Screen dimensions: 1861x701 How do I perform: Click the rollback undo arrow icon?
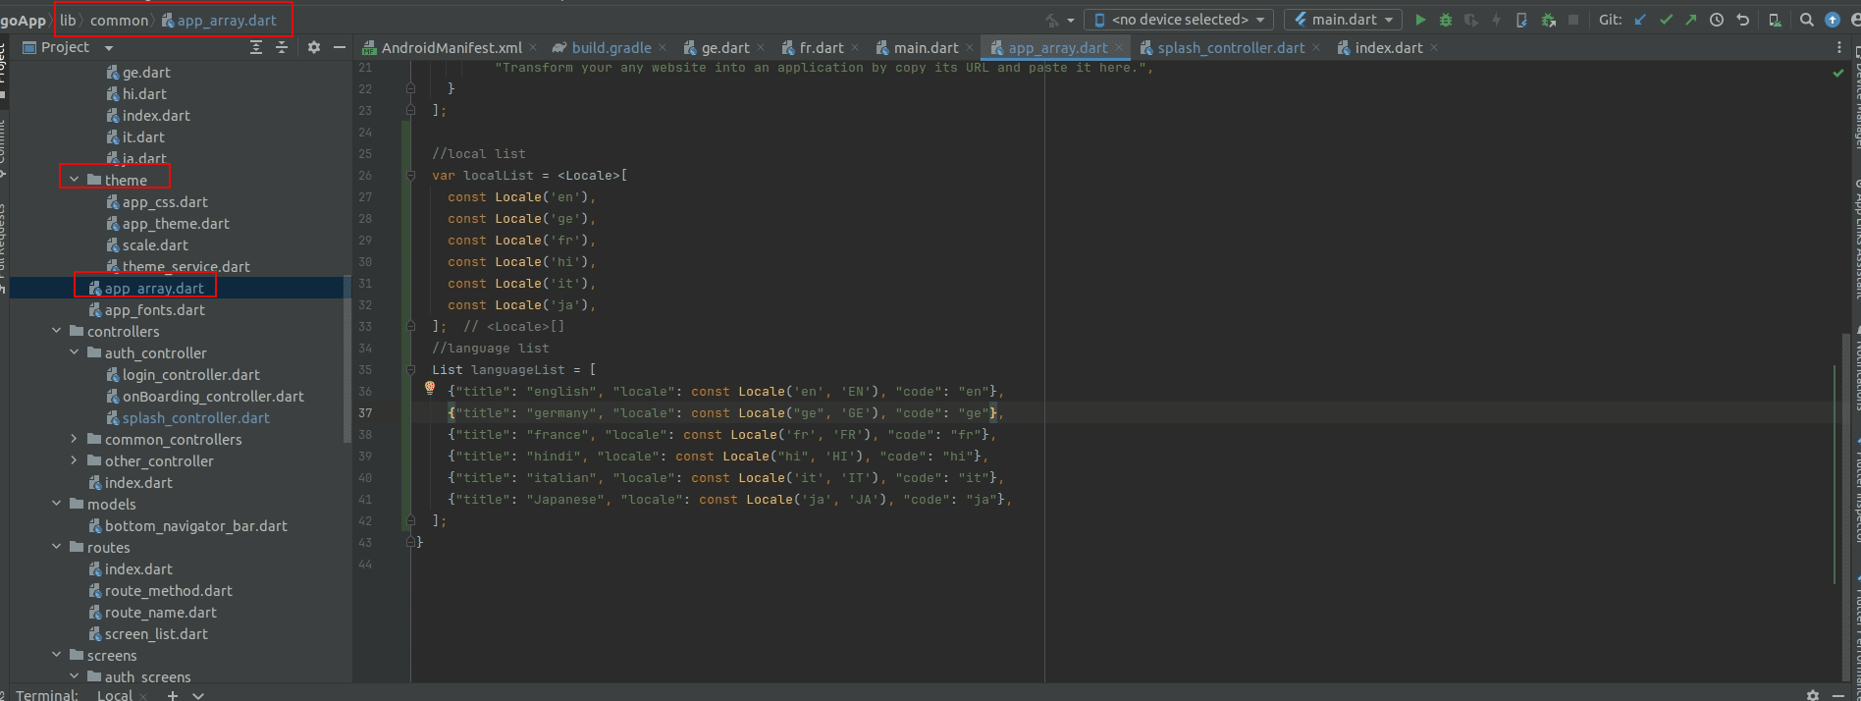1742,20
